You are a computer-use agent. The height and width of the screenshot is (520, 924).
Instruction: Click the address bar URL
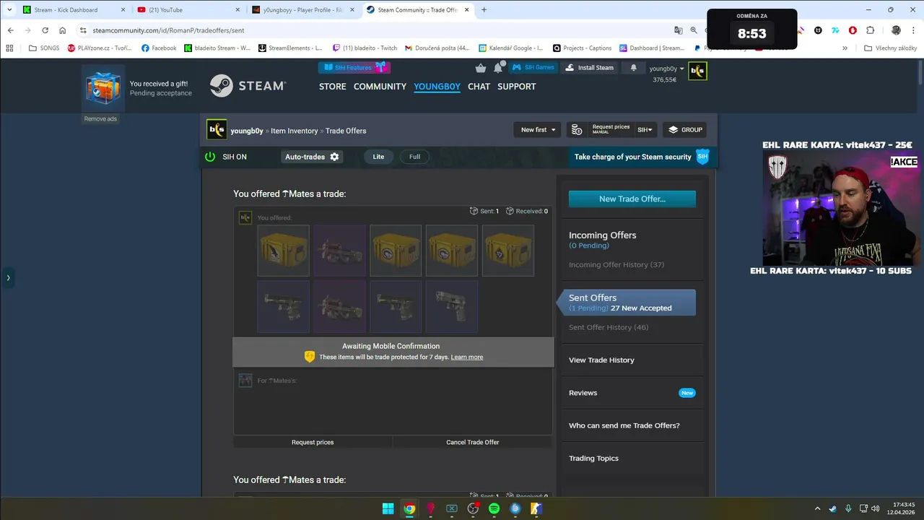click(168, 30)
